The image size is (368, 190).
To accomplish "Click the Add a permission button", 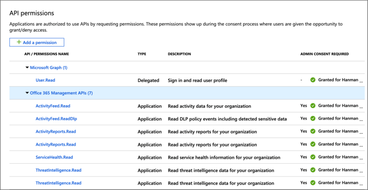I will click(37, 42).
